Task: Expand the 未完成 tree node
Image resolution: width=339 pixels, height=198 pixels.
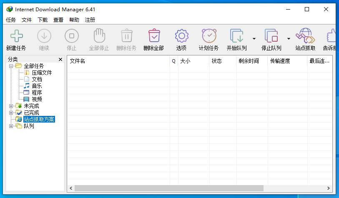Action: (x=11, y=106)
